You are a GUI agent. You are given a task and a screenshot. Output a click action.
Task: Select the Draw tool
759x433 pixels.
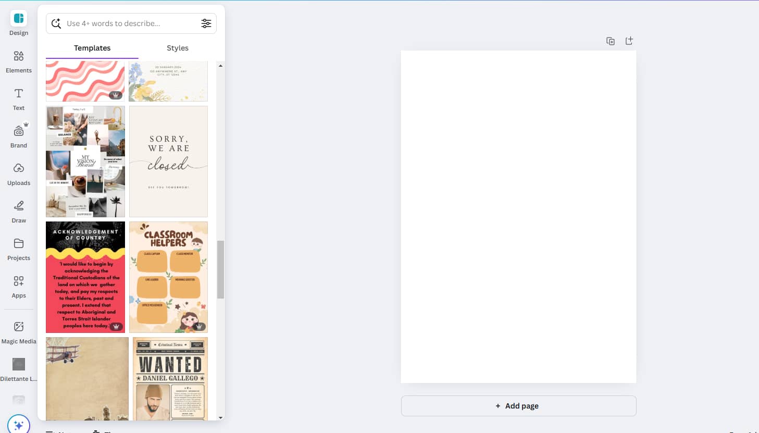(19, 212)
